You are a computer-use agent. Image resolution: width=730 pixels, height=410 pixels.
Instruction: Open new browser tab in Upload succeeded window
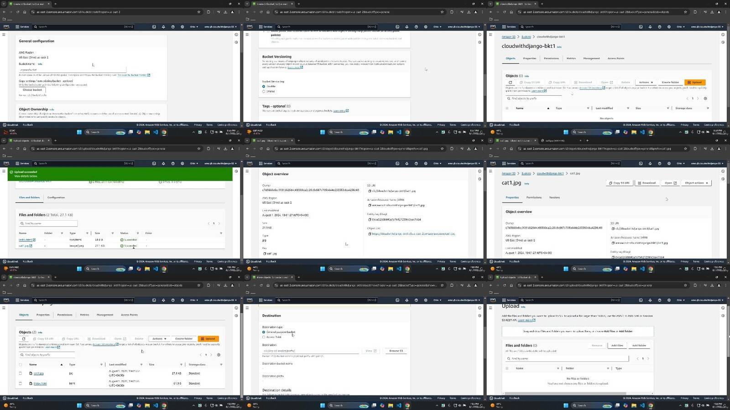(x=55, y=140)
